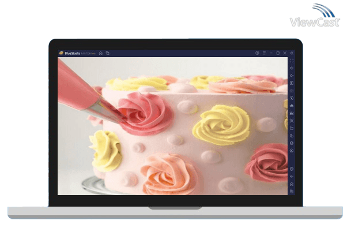347x239 pixels.
Task: Click the Android back arrow
Action: [292, 177]
